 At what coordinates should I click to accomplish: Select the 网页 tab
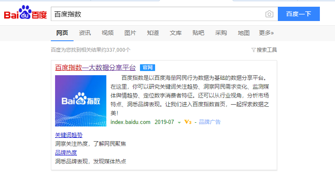click(x=62, y=33)
